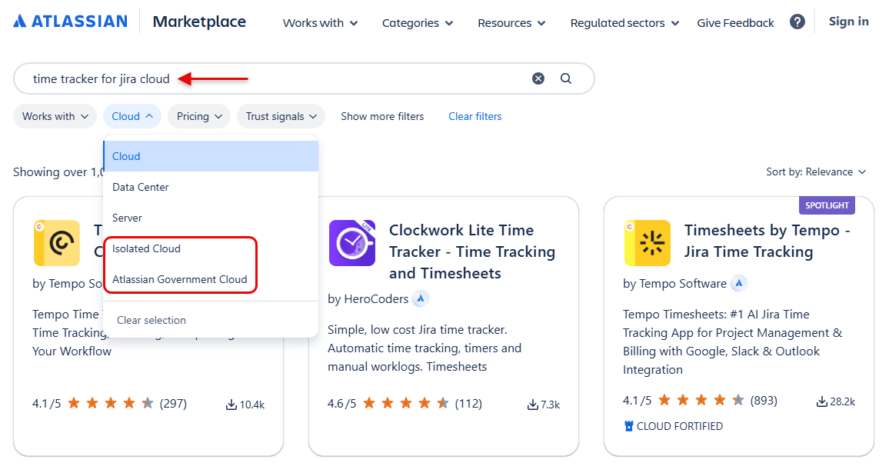Click HeroCoders partner badge icon
Screen dimensions: 889x463
(420, 298)
